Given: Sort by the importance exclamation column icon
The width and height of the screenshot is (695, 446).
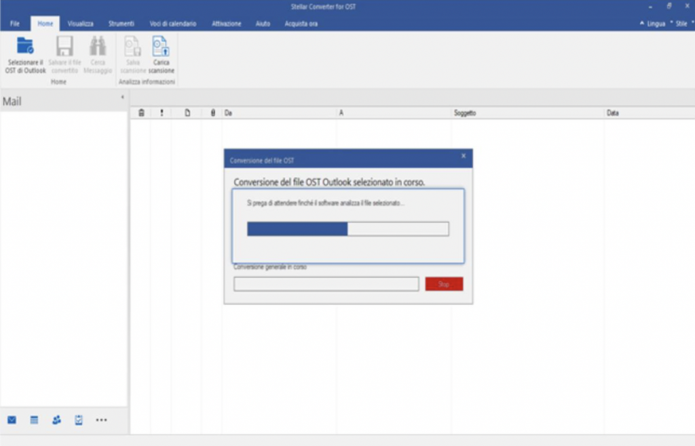Looking at the screenshot, I should coord(162,113).
